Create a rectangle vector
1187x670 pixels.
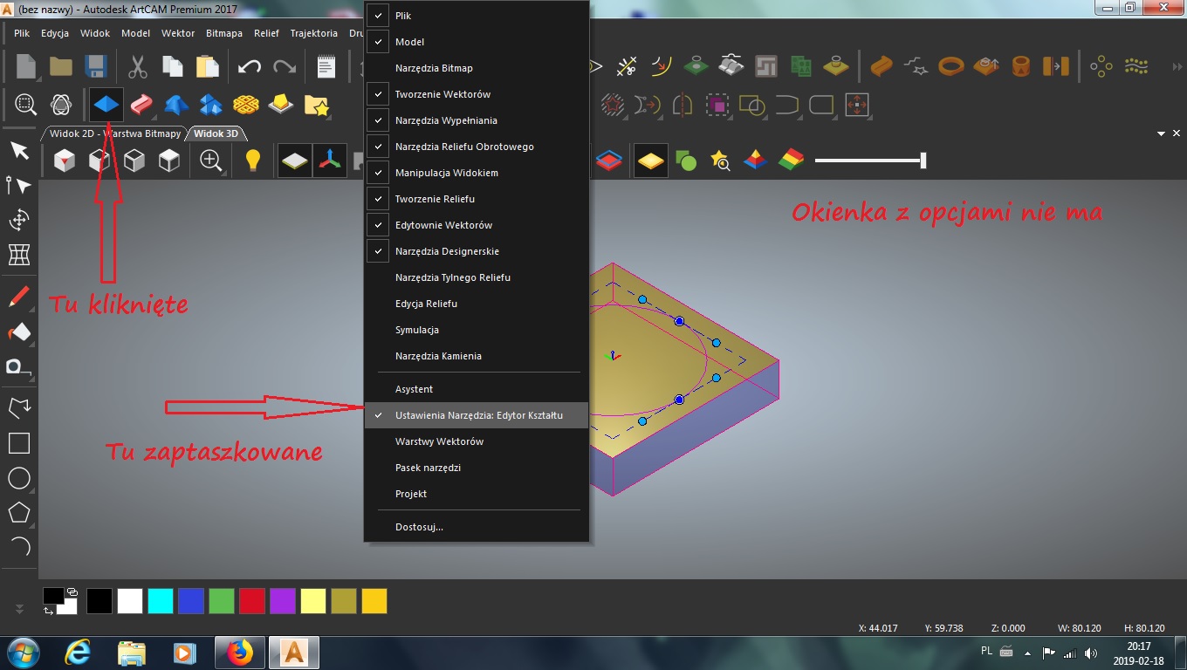[19, 443]
